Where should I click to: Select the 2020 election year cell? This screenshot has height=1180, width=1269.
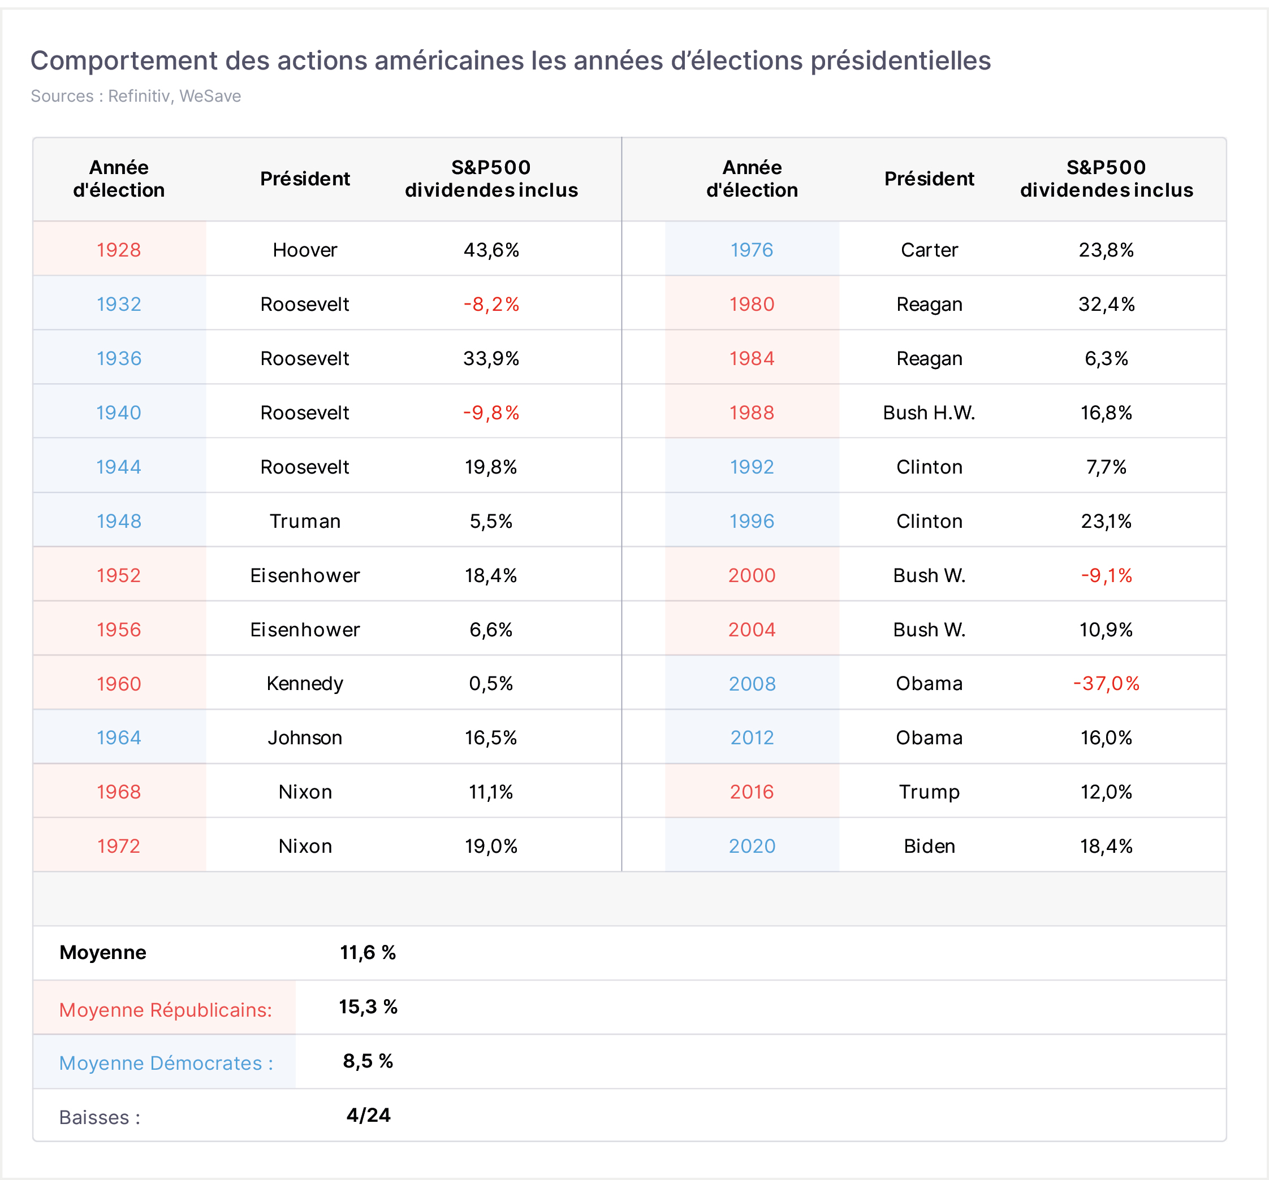[752, 846]
